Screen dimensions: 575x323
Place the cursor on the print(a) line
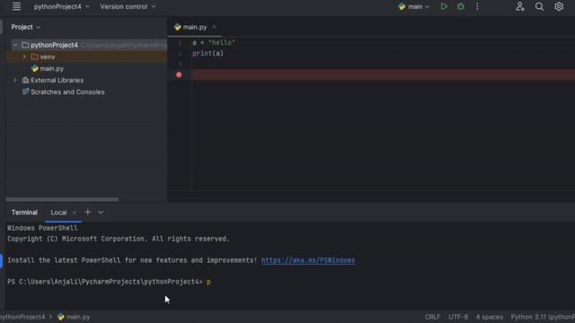pos(208,54)
